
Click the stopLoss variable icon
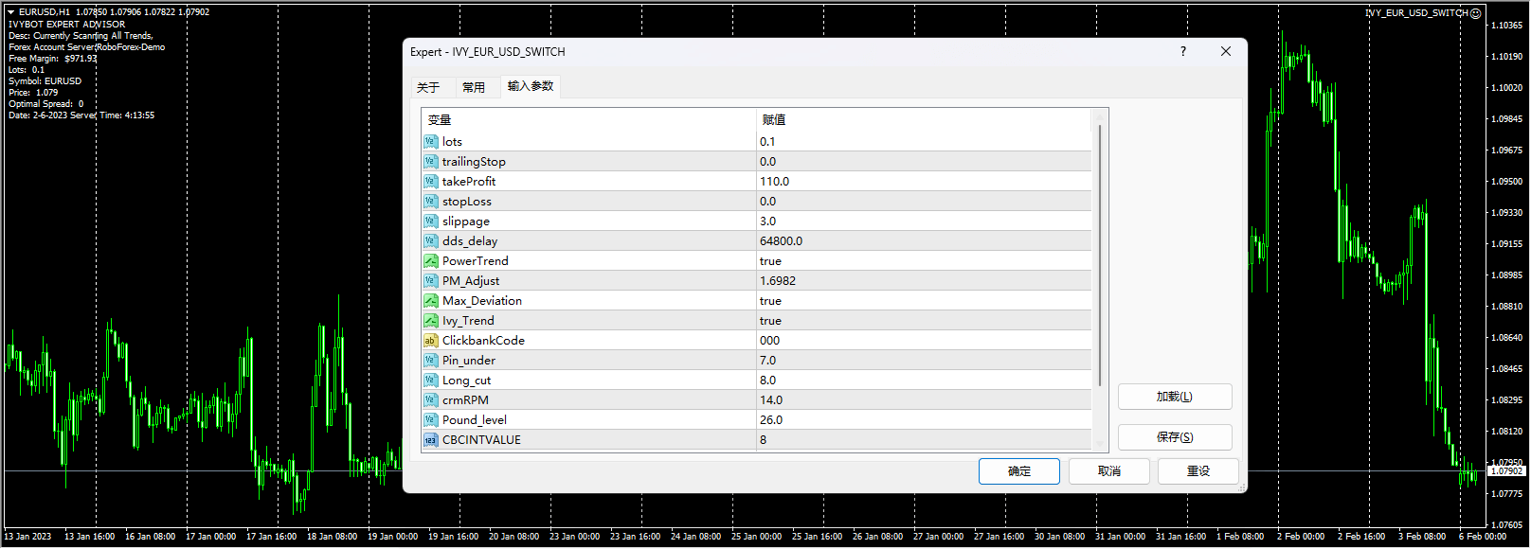point(431,201)
